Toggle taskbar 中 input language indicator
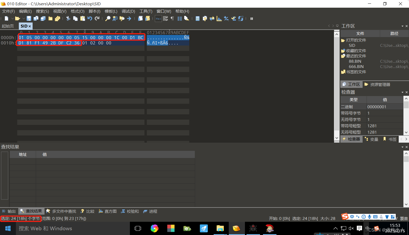 click(x=367, y=228)
